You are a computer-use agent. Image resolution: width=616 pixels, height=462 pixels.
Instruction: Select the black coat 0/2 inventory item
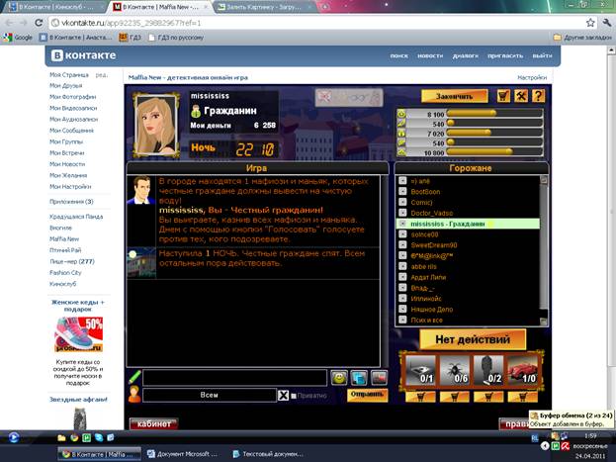(488, 370)
